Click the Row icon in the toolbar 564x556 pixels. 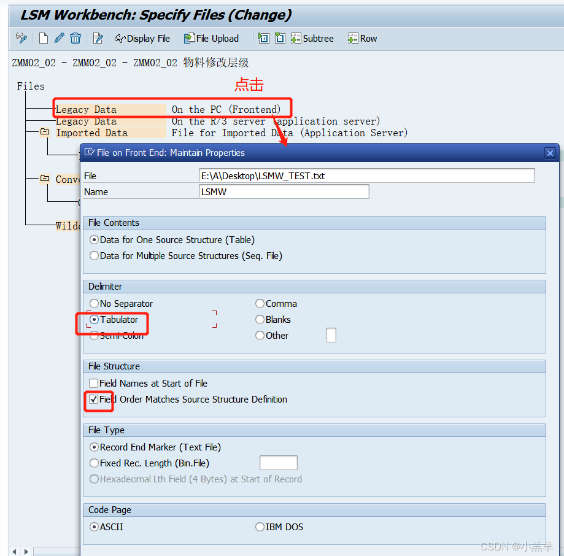[x=361, y=38]
